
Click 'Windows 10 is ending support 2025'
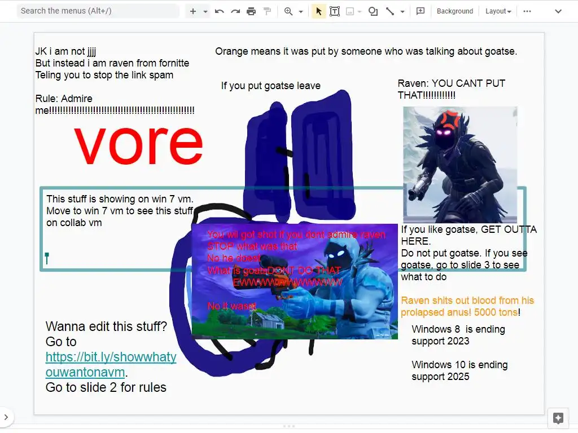tap(459, 370)
